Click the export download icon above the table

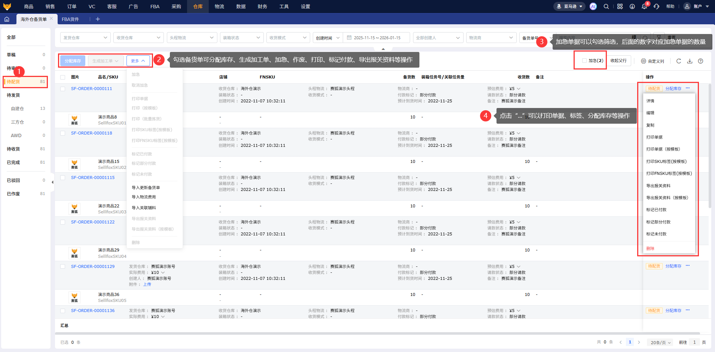(x=690, y=61)
